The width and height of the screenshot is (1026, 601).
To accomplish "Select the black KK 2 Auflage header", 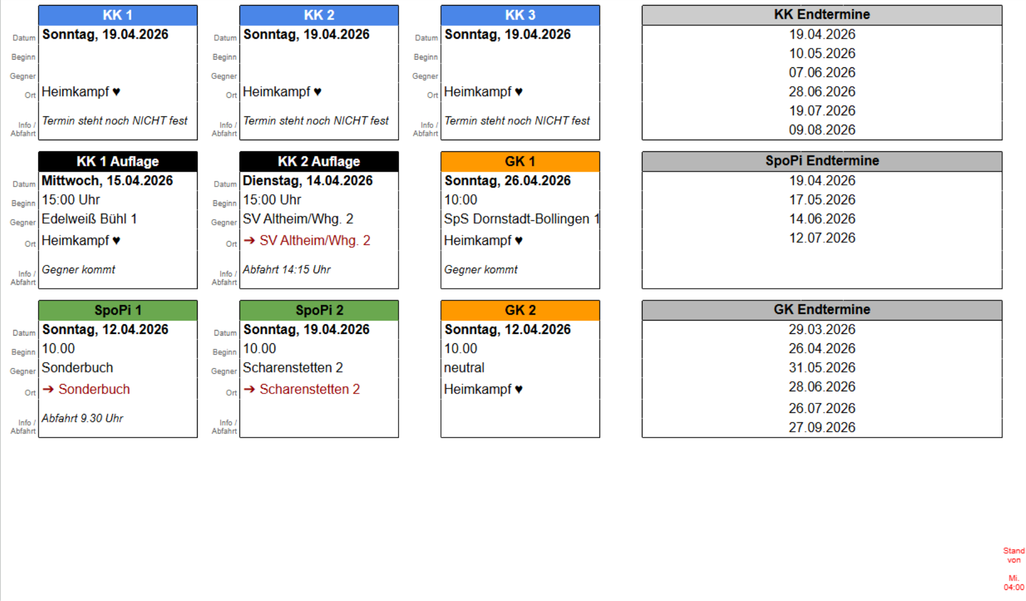I will coord(319,161).
